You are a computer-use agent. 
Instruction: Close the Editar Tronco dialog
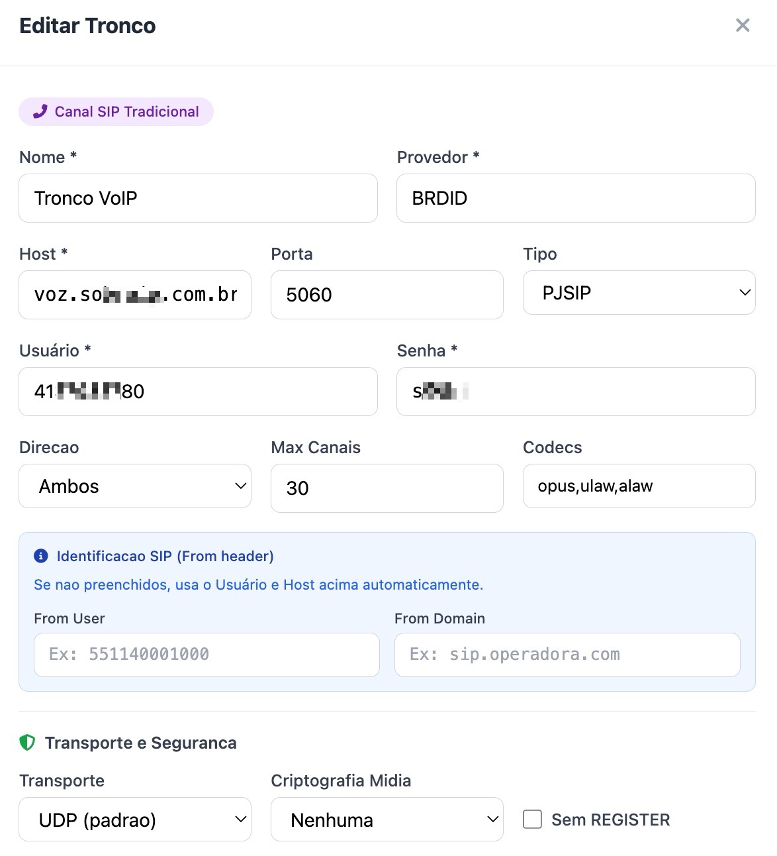pos(743,25)
